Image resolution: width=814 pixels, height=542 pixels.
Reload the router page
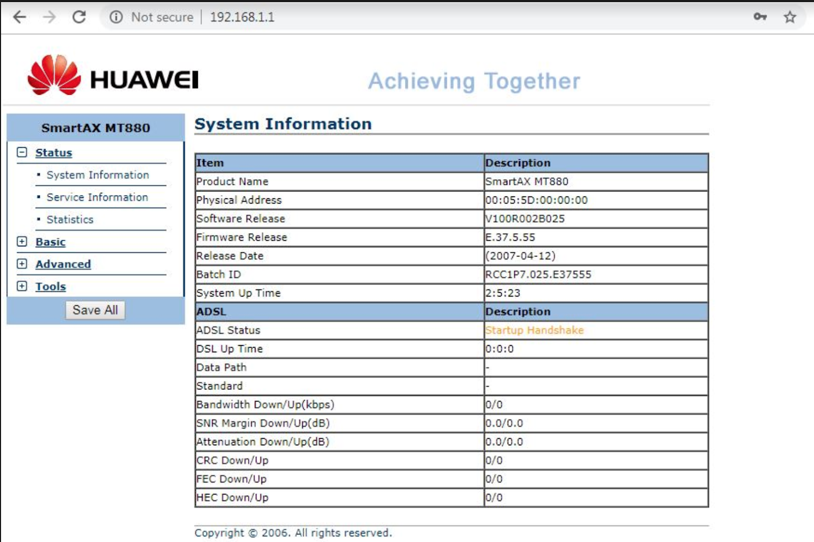click(x=79, y=17)
